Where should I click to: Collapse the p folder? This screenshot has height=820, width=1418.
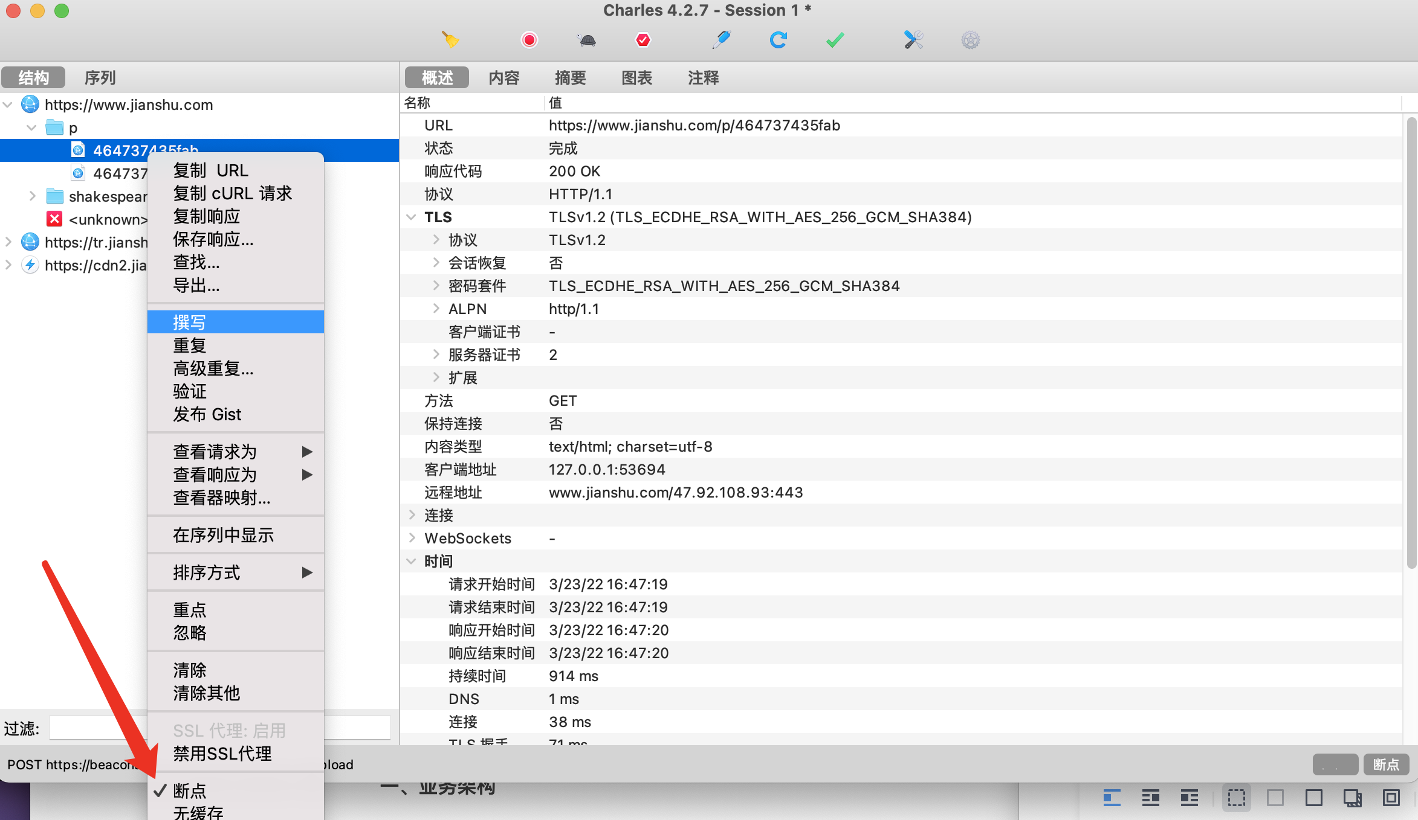tap(32, 128)
